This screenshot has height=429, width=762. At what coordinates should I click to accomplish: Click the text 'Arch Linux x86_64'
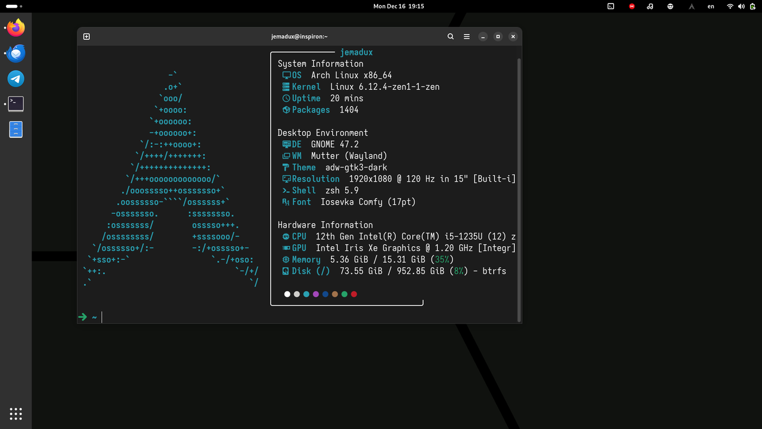point(351,75)
